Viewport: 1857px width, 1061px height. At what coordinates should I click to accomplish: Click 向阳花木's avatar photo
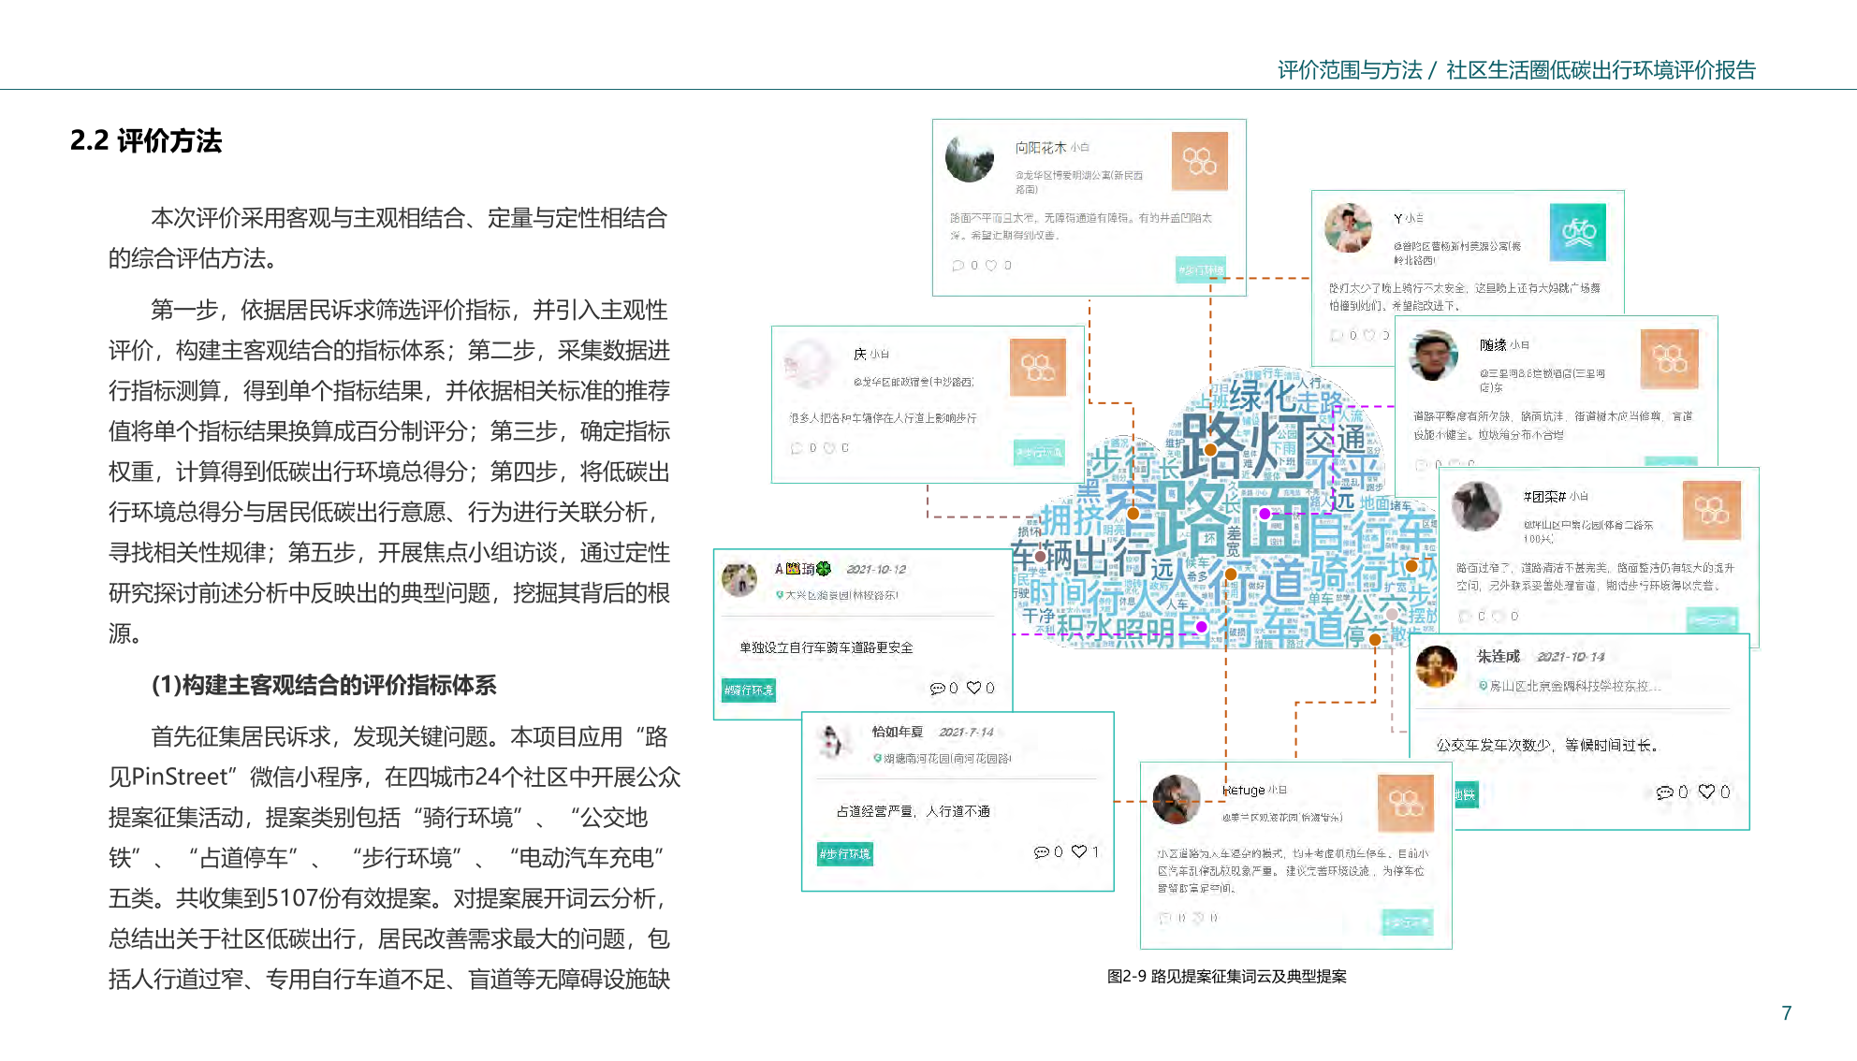point(970,157)
